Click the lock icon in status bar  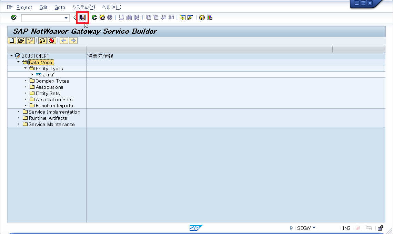point(381,228)
